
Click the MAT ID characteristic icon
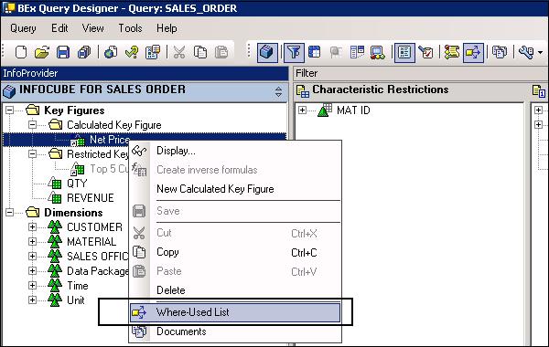(325, 110)
